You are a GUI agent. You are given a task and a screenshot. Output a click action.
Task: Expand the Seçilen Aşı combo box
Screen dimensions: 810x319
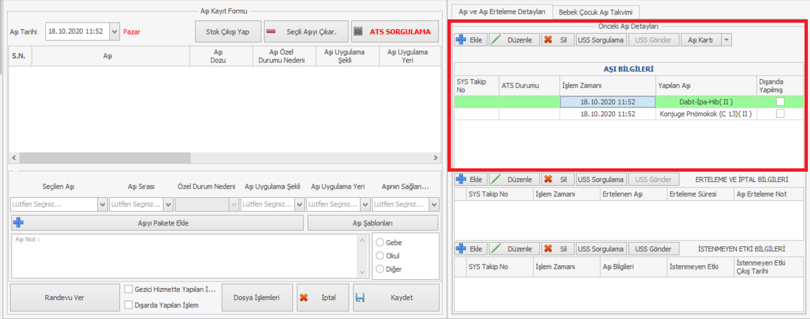(102, 205)
